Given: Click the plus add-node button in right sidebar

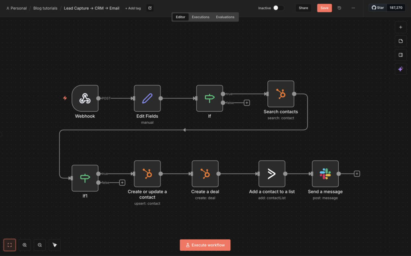Looking at the screenshot, I should [x=401, y=27].
